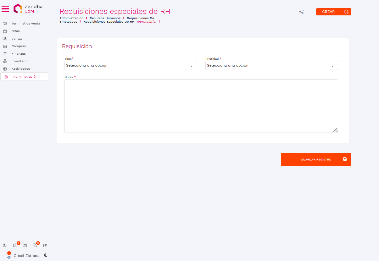Click the share icon
Image resolution: width=379 pixels, height=261 pixels.
(x=301, y=12)
